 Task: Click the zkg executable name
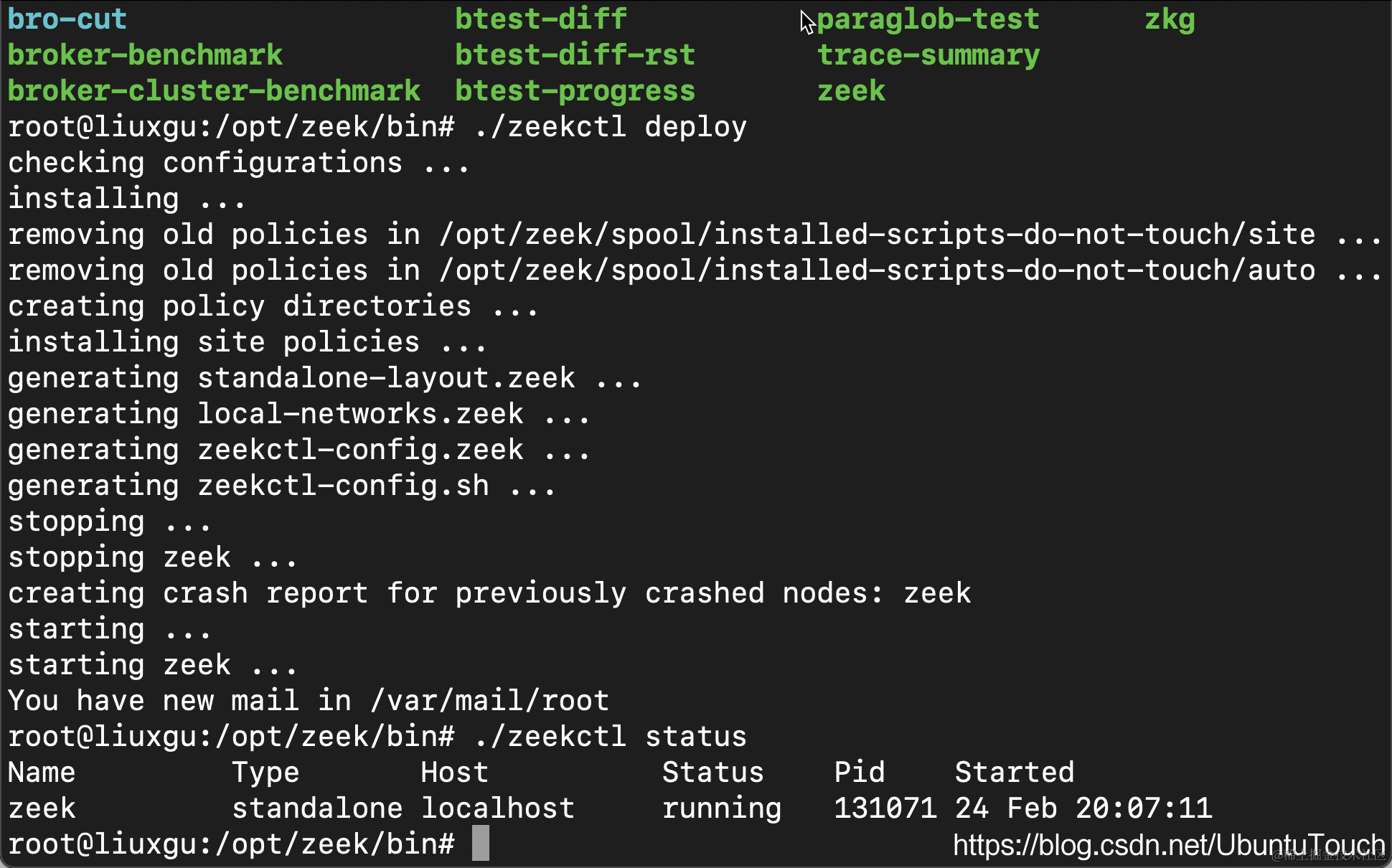[x=1170, y=19]
